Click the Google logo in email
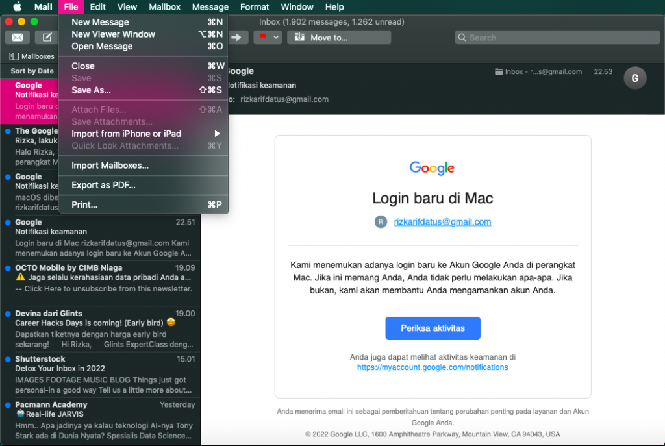The height and width of the screenshot is (446, 665). 432,168
